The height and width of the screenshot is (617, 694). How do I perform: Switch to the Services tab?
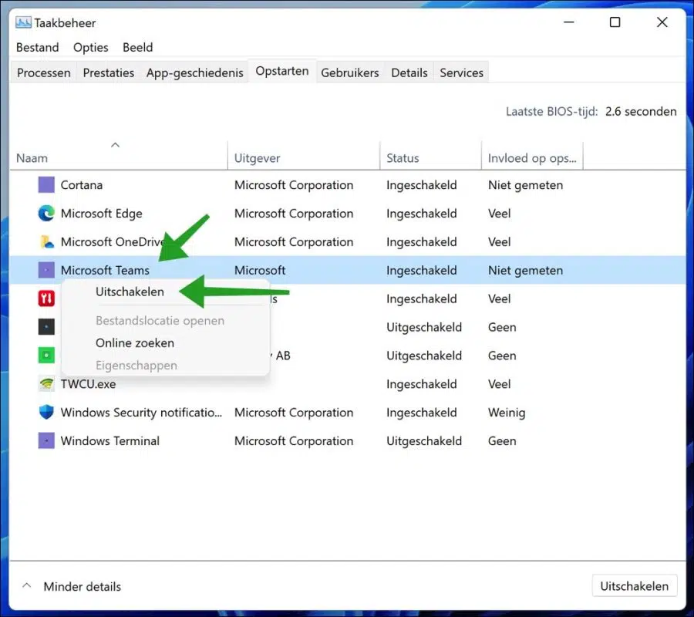click(x=462, y=72)
